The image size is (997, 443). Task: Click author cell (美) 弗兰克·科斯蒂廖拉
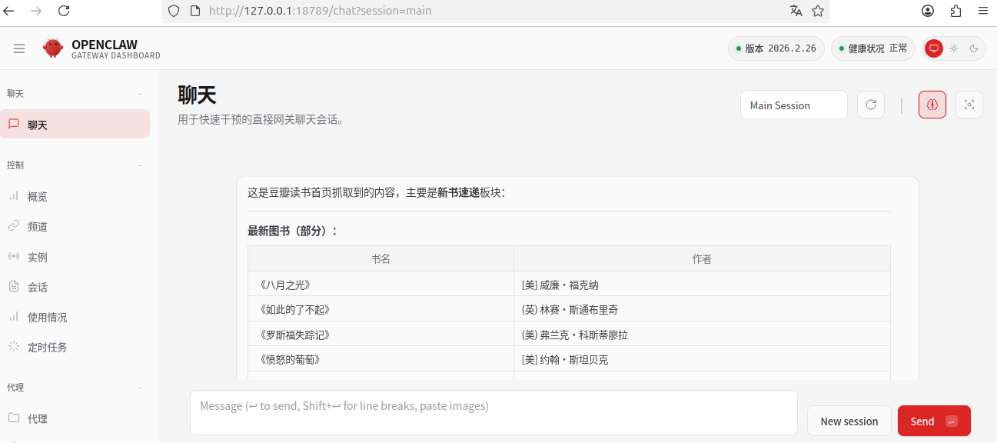tap(702, 335)
